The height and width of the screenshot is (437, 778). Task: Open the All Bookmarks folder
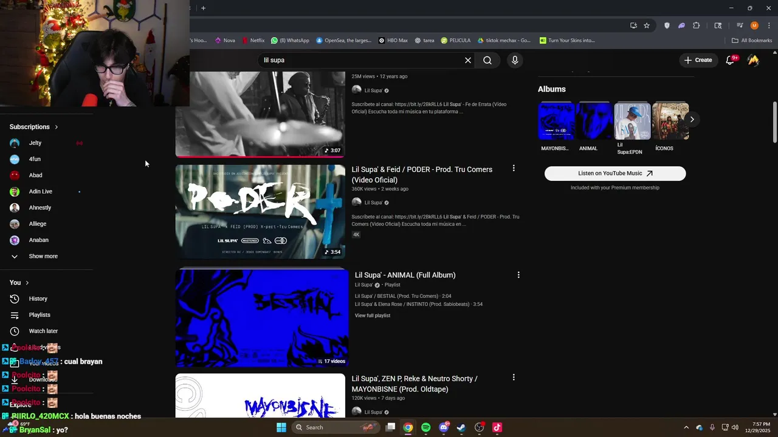(x=752, y=41)
